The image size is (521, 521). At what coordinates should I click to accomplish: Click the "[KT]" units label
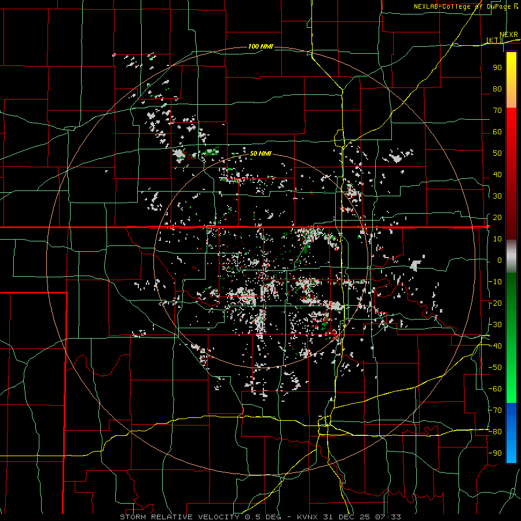click(x=494, y=40)
